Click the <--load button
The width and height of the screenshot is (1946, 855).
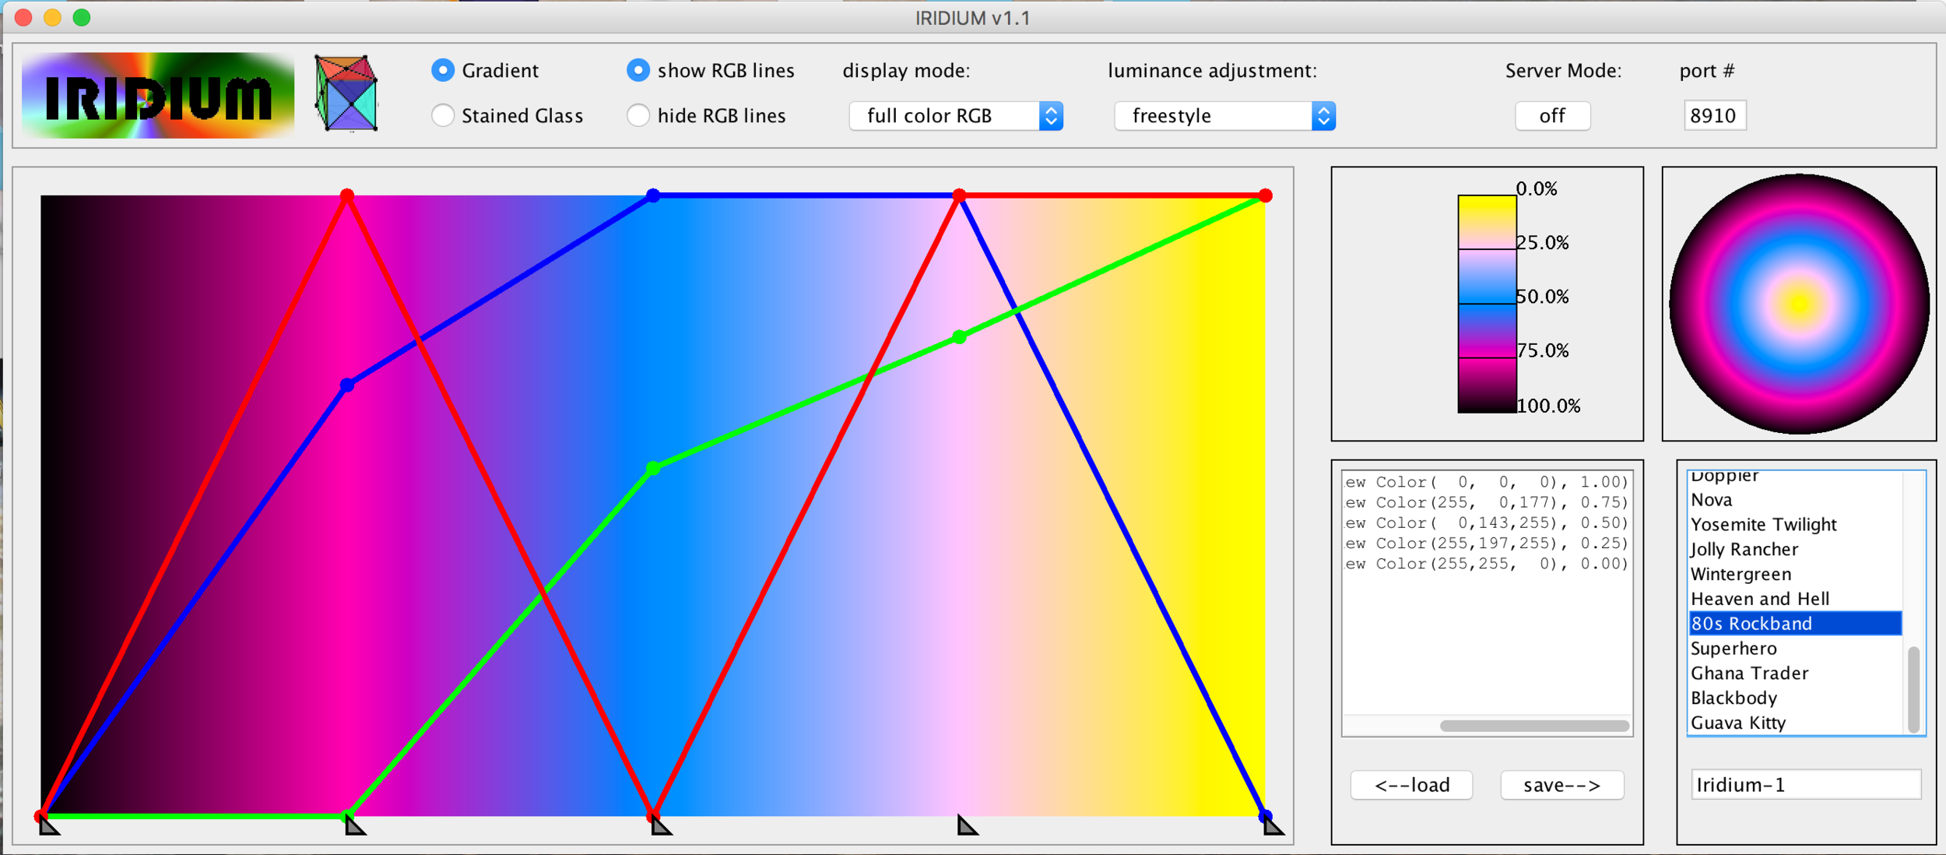tap(1411, 785)
